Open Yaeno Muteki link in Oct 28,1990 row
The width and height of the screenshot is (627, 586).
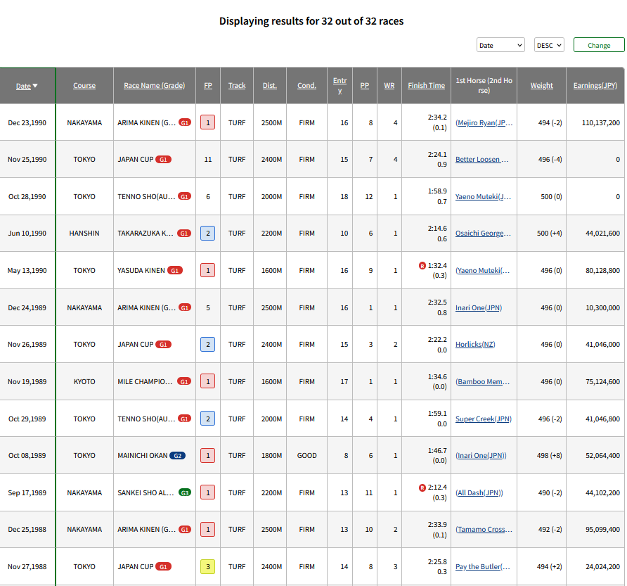tap(483, 196)
